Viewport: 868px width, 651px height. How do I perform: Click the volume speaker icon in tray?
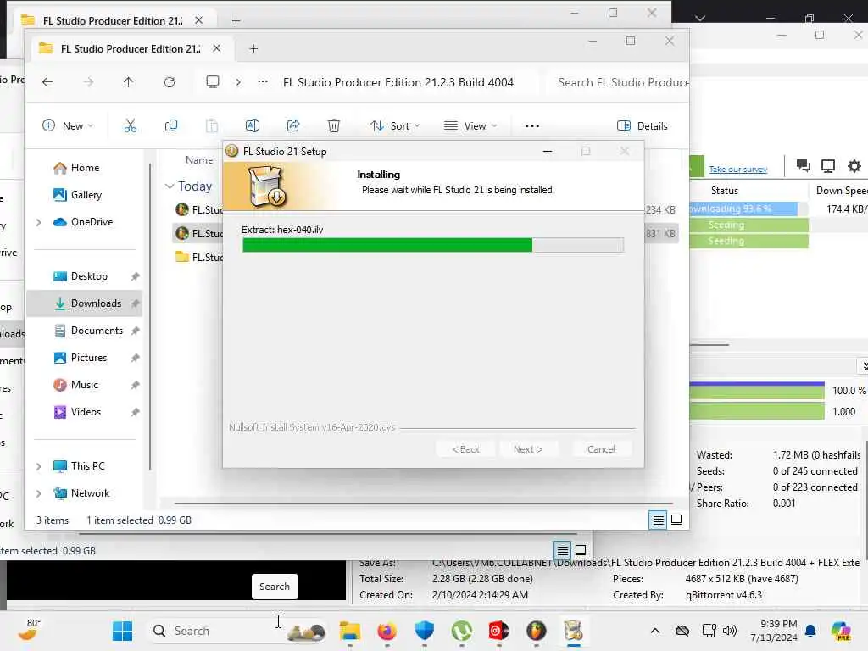point(730,631)
